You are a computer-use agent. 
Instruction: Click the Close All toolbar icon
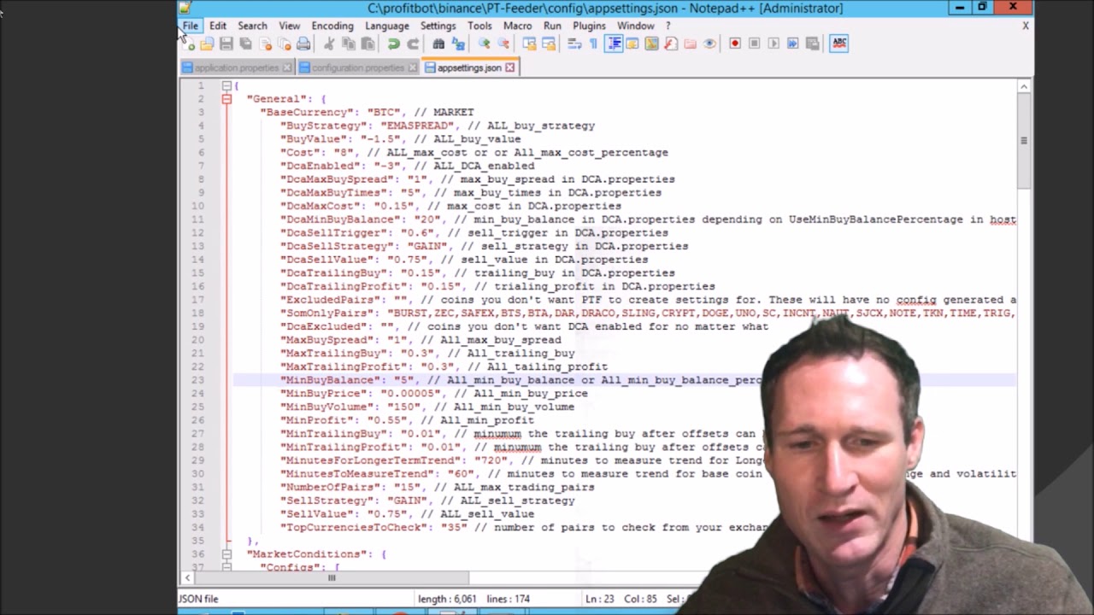tap(284, 44)
